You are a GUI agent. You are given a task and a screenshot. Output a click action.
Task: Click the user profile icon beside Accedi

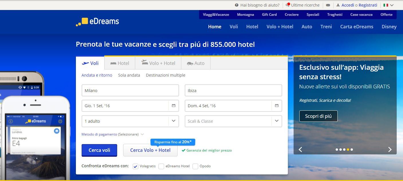338,5
